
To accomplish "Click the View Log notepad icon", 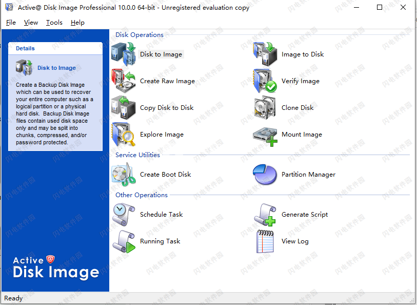I will point(265,241).
